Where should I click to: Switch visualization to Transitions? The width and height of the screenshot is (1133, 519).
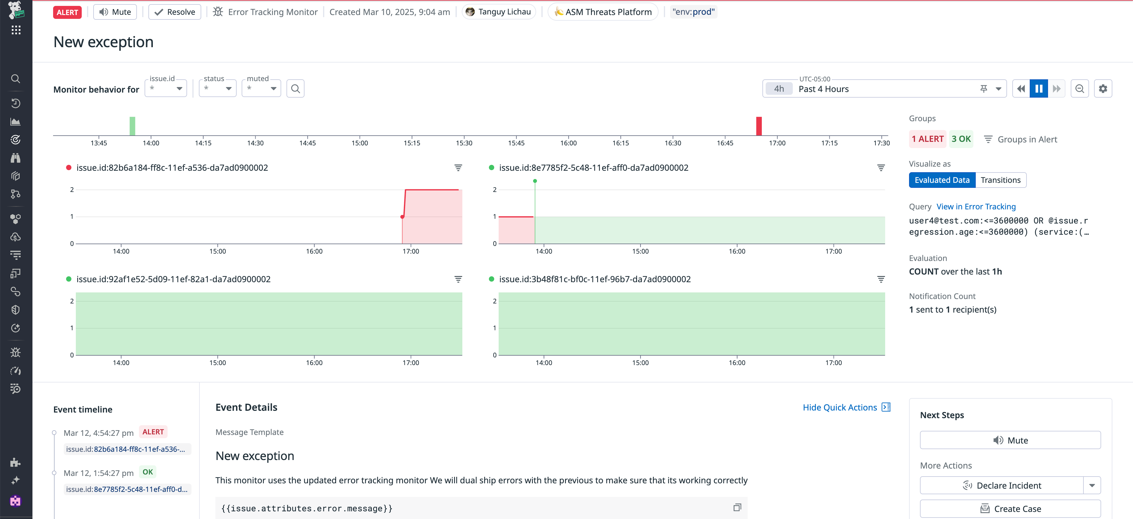point(1001,180)
